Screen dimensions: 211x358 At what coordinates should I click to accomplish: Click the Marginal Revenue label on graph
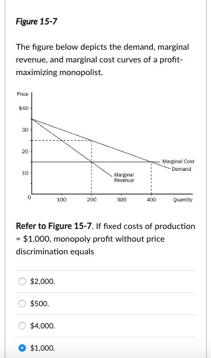coord(124,178)
